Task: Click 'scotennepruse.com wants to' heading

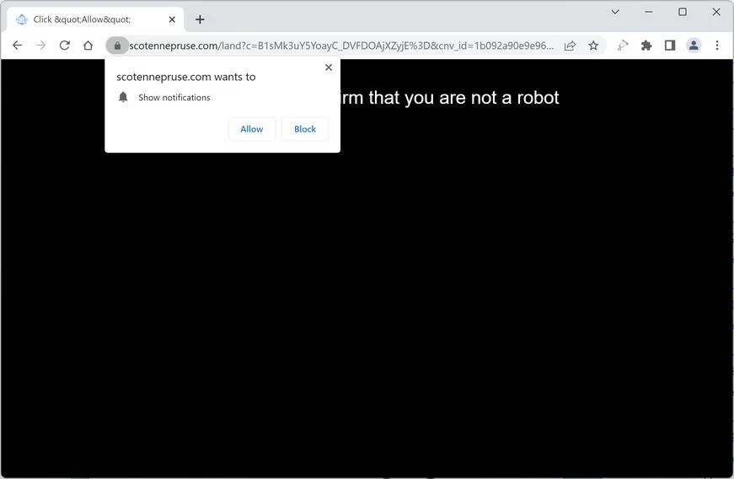Action: (186, 77)
